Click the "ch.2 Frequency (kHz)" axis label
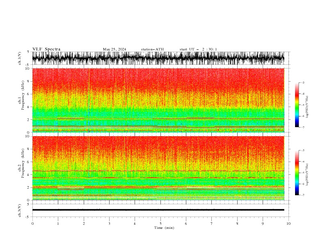Screen dimensions: 325x251 tap(21, 163)
